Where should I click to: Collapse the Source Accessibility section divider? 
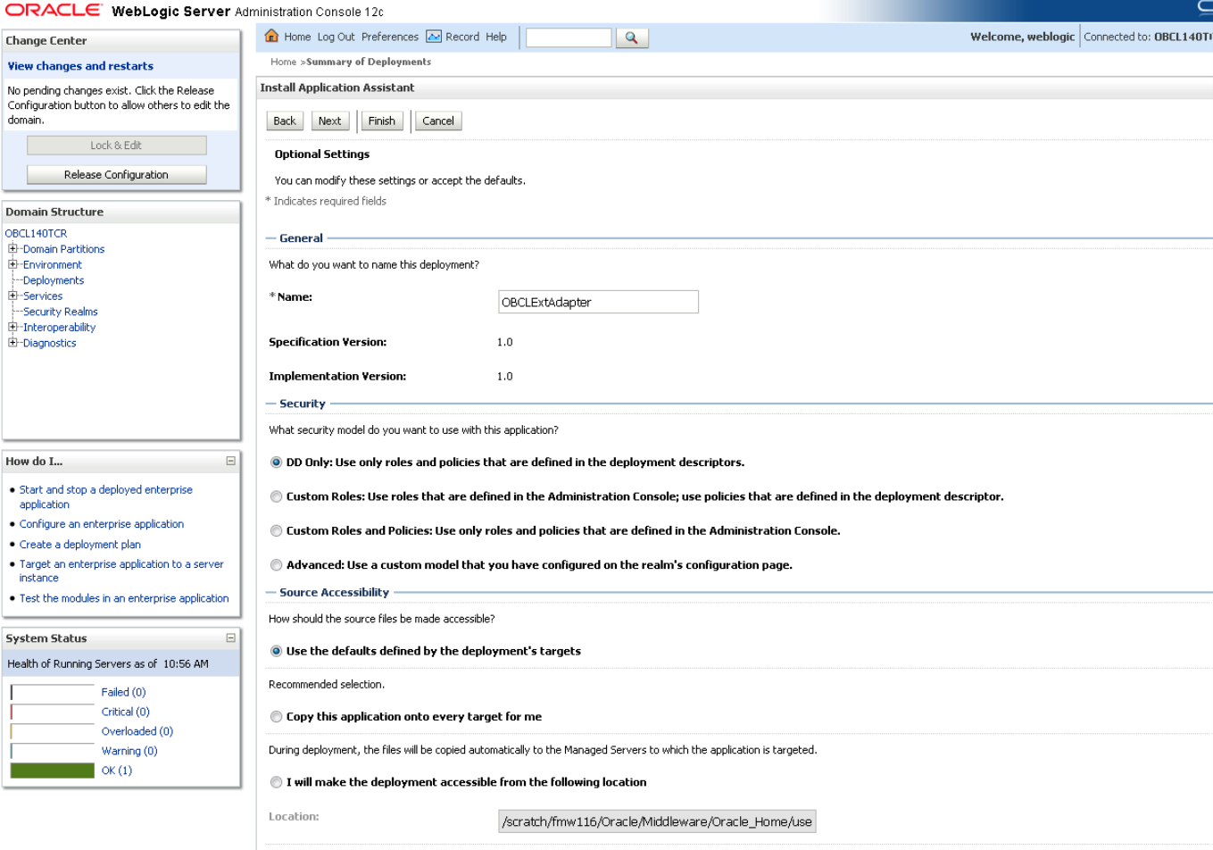pos(272,591)
